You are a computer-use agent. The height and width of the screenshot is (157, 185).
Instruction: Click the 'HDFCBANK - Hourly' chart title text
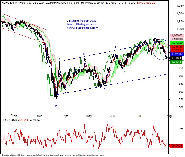pos(15,3)
